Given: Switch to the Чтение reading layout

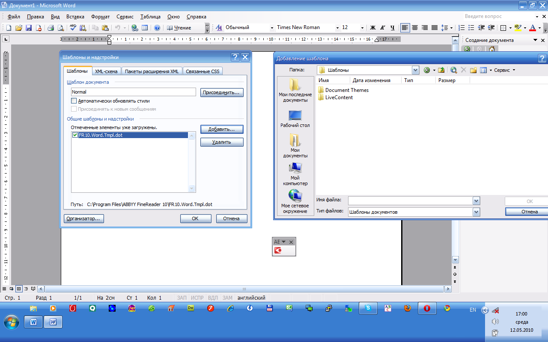Looking at the screenshot, I should pyautogui.click(x=179, y=28).
